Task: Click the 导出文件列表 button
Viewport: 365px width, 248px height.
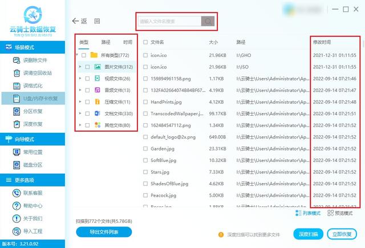Action: 104,232
